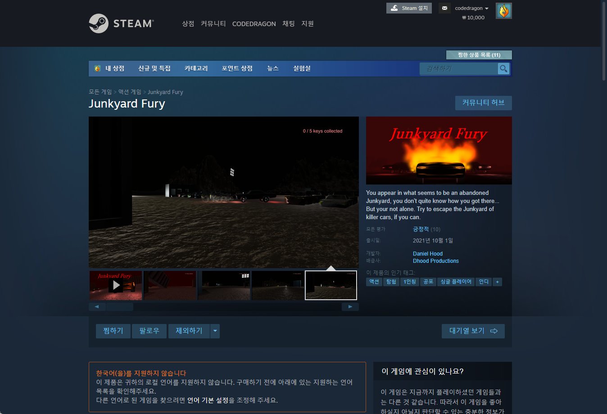This screenshot has width=607, height=414.
Task: Play the Junkyard Fury trailer thumbnail
Action: coord(116,285)
